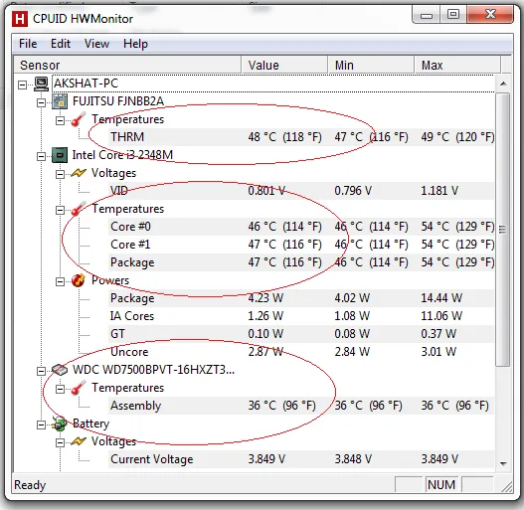The width and height of the screenshot is (524, 510).
Task: Collapse the WDC WD7500BPVT node
Action: 41,371
